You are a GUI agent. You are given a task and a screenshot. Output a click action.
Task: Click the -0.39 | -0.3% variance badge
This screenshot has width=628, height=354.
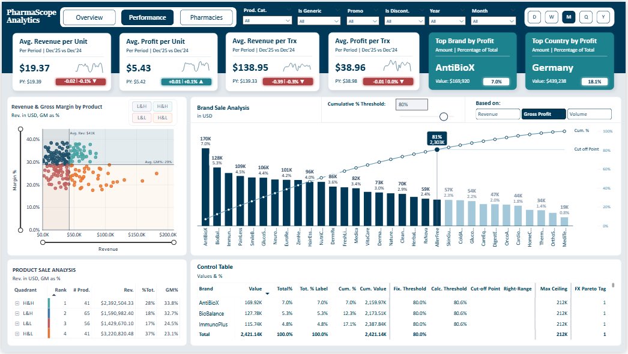point(288,82)
